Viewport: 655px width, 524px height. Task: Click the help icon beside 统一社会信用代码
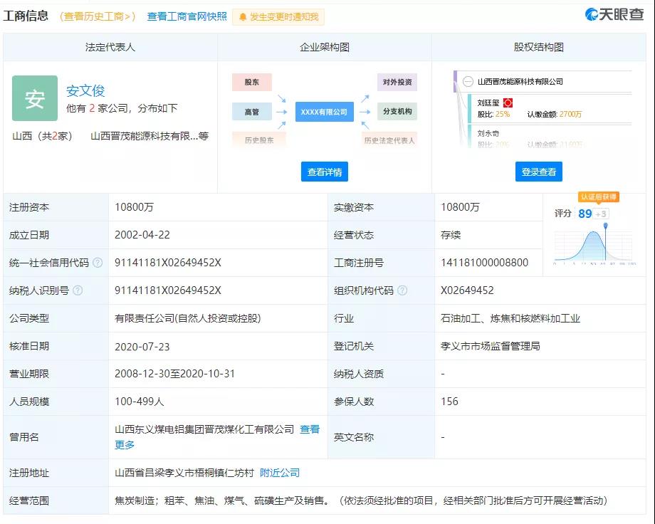click(98, 263)
